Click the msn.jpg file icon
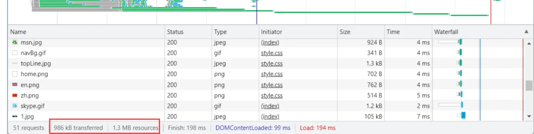Viewport: 534px width, 134px height. 15,42
